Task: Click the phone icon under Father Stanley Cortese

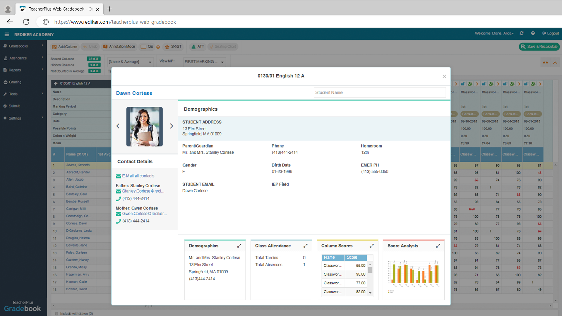Action: tap(118, 199)
